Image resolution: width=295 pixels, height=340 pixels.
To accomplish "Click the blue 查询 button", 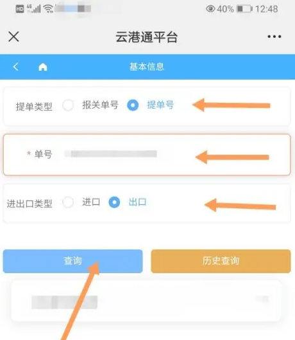I will 72,261.
